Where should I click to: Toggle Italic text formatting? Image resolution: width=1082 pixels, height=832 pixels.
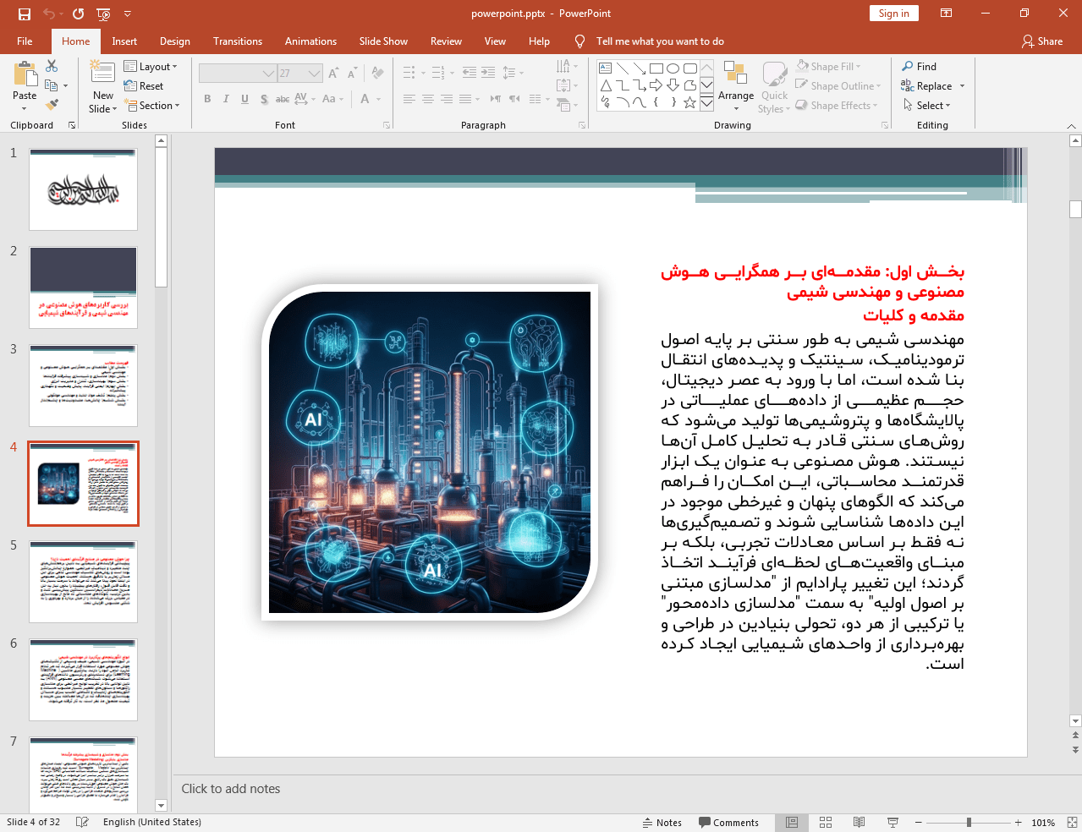coord(226,99)
